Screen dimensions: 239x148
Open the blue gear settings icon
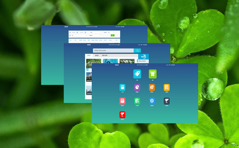[152, 101]
